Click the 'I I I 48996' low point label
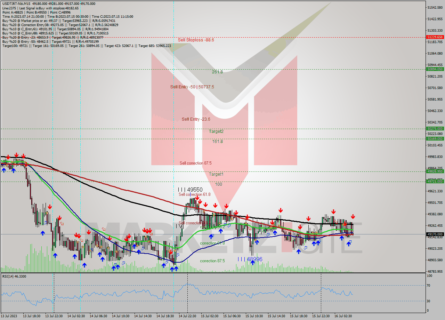This screenshot has height=320, width=445. coord(250,259)
